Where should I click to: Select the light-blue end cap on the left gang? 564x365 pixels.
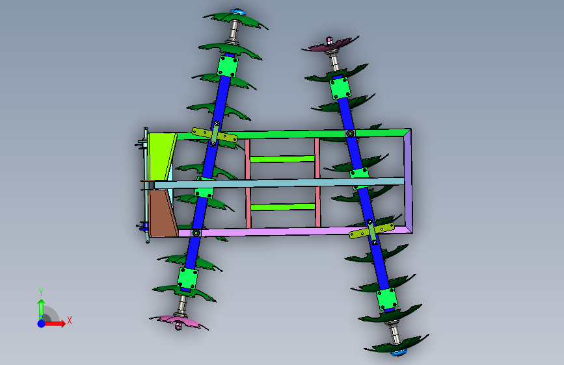point(237,12)
